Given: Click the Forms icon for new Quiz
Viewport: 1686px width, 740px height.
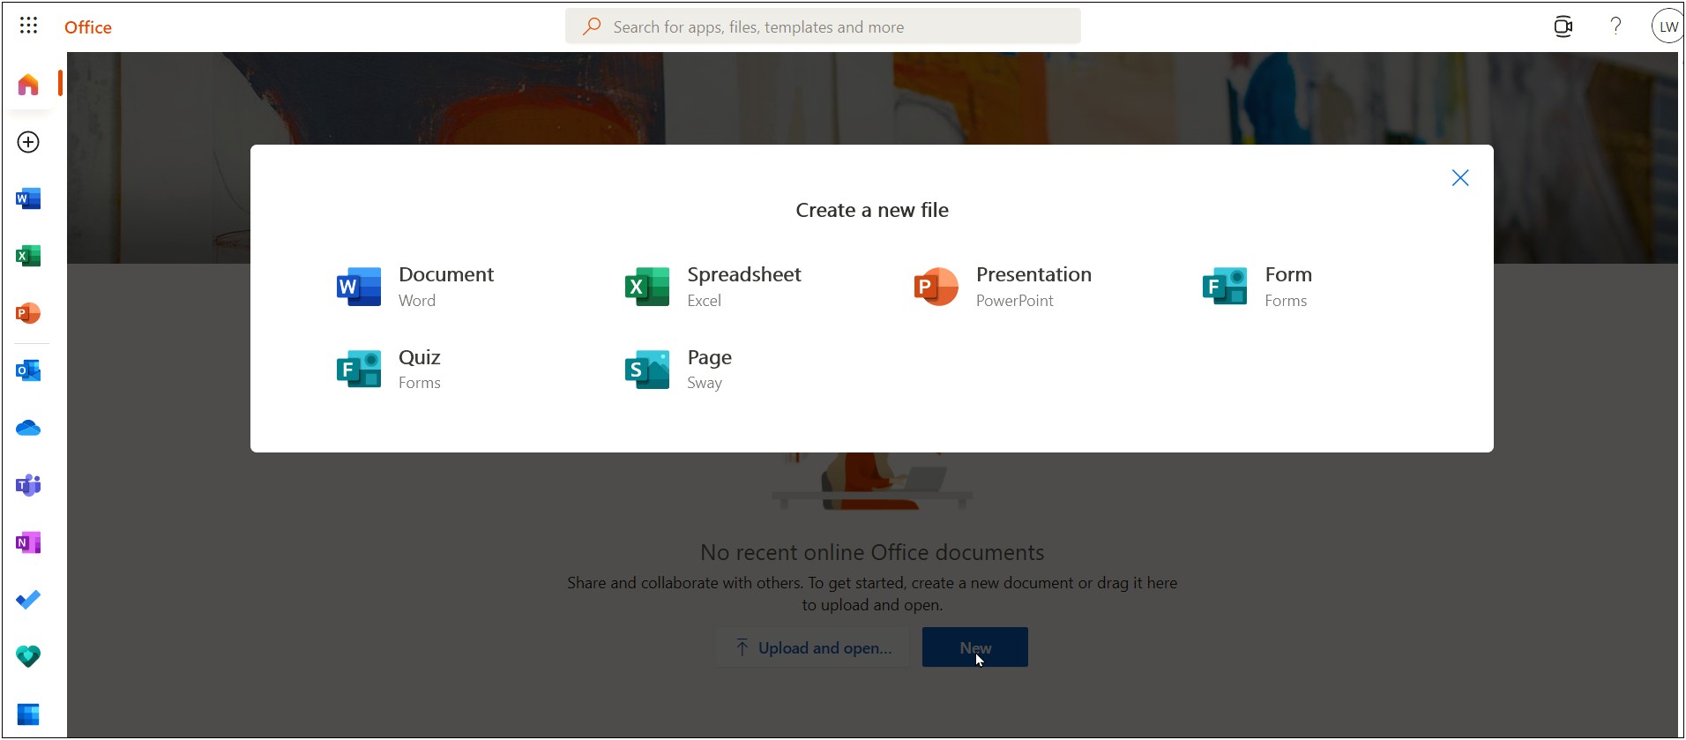Looking at the screenshot, I should click(359, 370).
